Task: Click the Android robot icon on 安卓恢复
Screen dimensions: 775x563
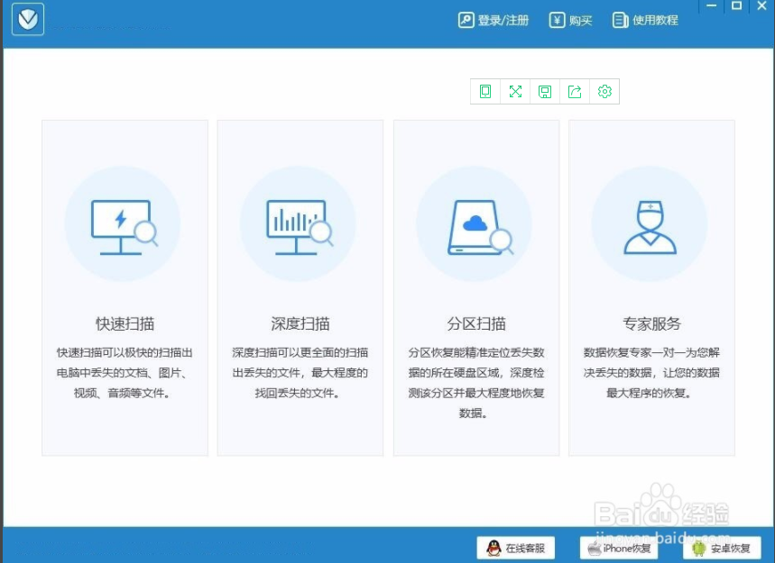Action: (x=699, y=549)
